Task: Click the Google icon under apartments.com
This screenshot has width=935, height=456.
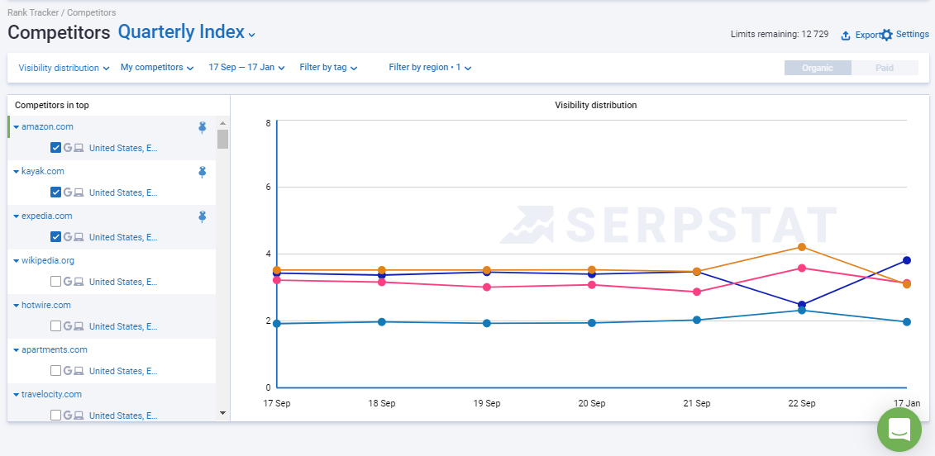Action: tap(68, 371)
